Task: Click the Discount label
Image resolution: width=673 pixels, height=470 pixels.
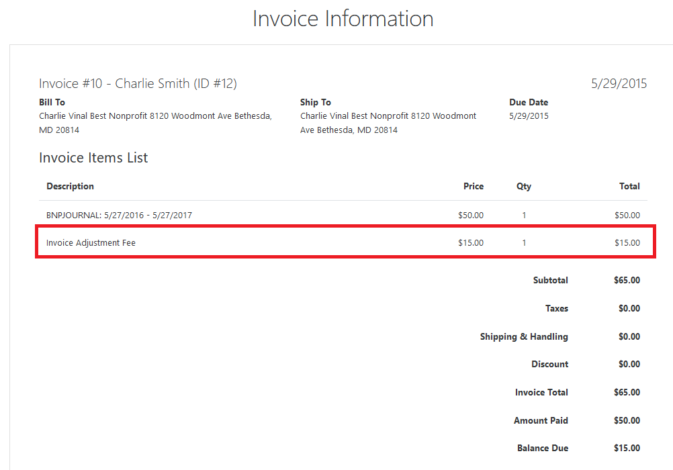Action: click(x=550, y=364)
